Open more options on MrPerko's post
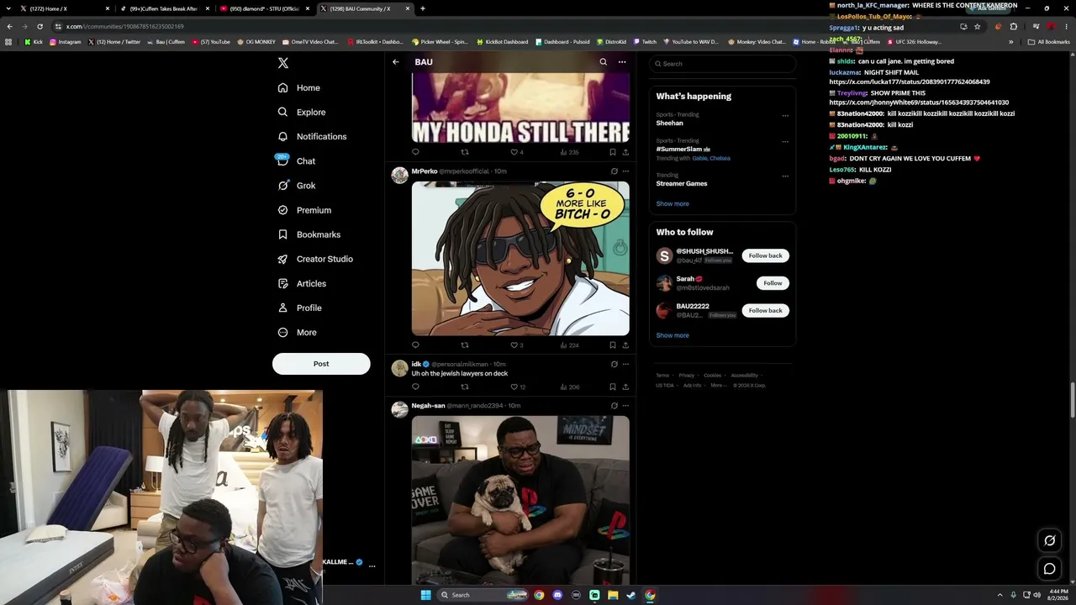 [x=625, y=171]
